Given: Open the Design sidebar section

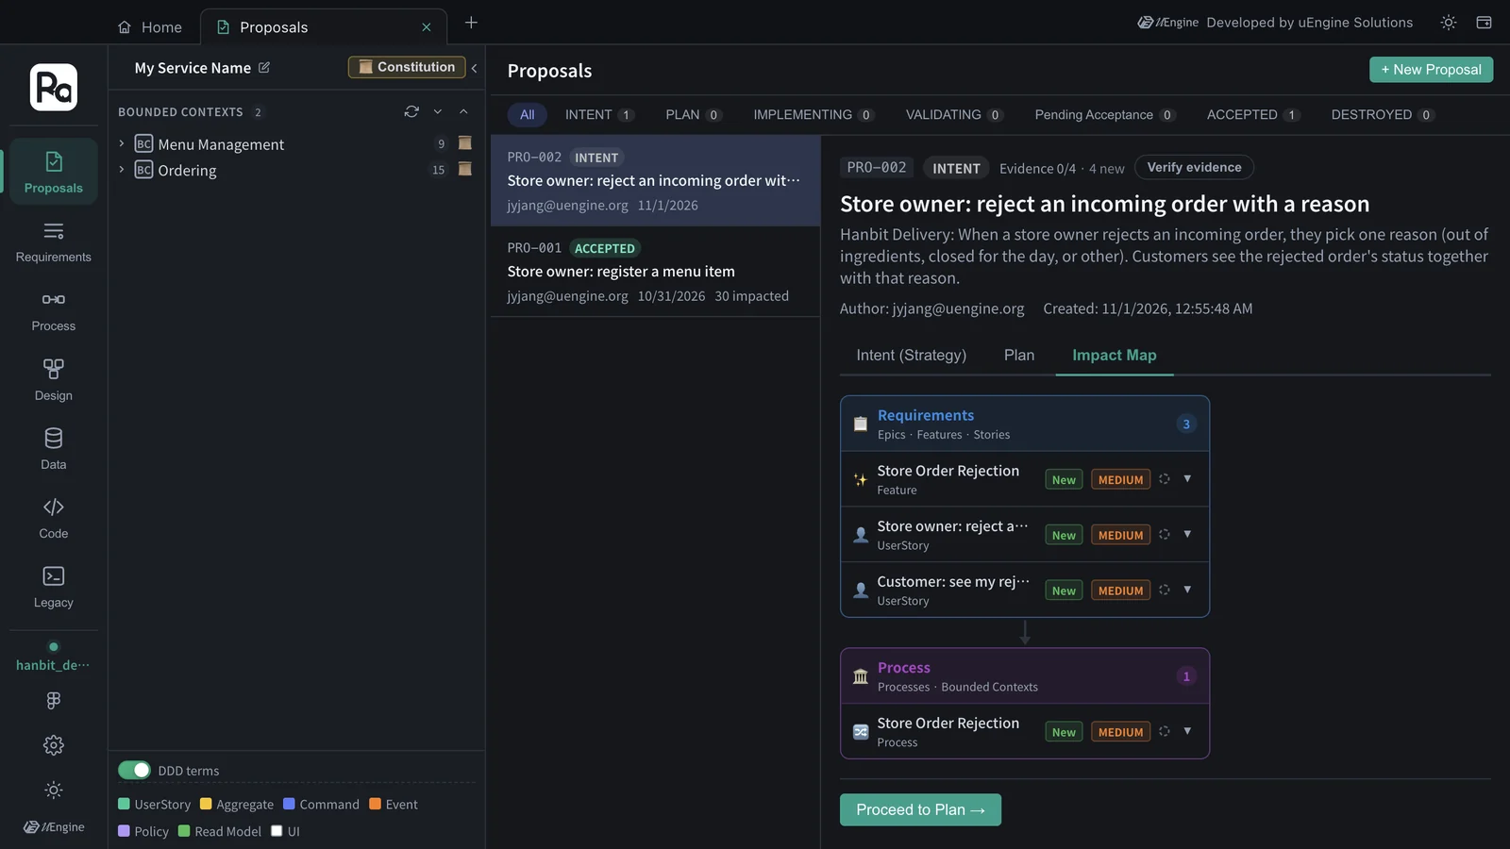Looking at the screenshot, I should pyautogui.click(x=54, y=380).
